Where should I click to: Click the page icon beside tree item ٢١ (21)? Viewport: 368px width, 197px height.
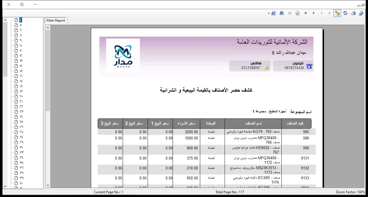pos(16,102)
